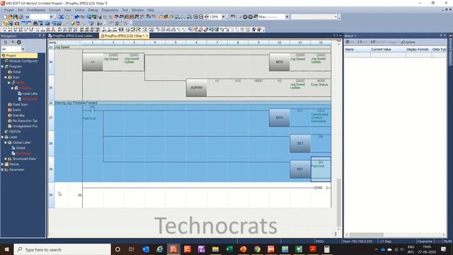Collapse the Program tree node
This screenshot has width=453, height=255.
(3, 67)
